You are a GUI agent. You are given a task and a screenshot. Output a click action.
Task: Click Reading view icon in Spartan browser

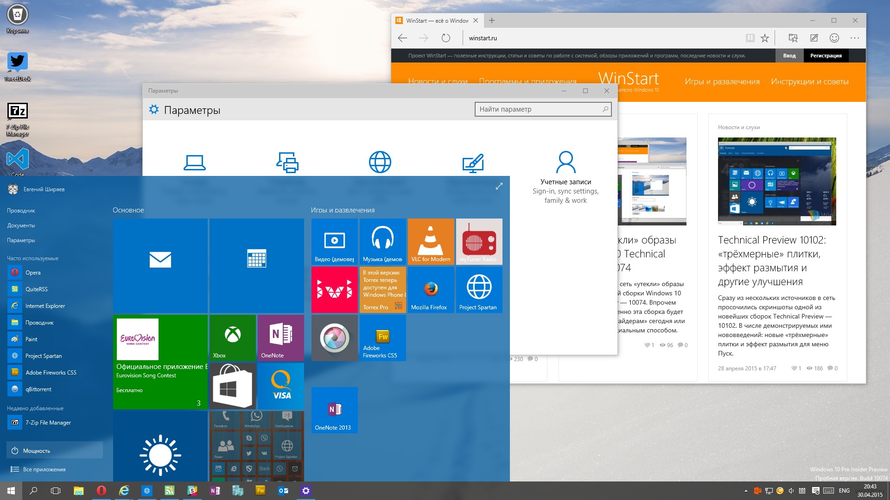pos(750,38)
